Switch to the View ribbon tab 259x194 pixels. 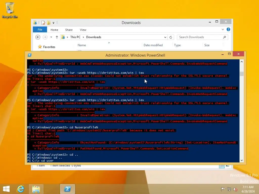(x=83, y=30)
